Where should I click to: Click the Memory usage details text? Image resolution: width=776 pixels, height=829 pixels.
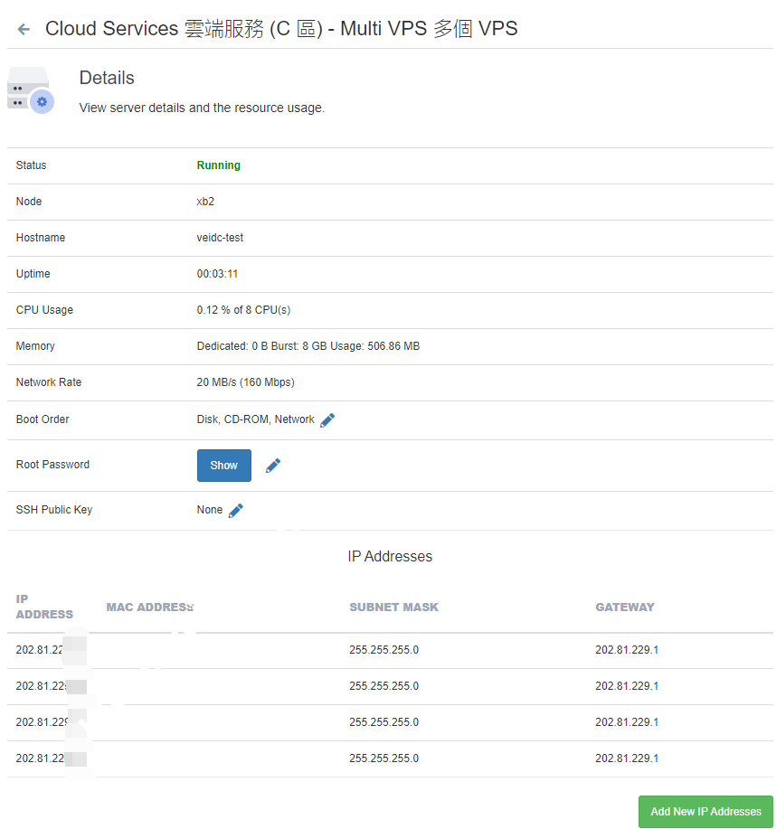pyautogui.click(x=308, y=346)
